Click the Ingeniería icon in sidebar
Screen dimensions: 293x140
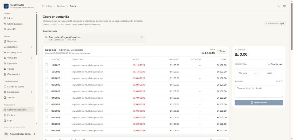[x=5, y=63]
